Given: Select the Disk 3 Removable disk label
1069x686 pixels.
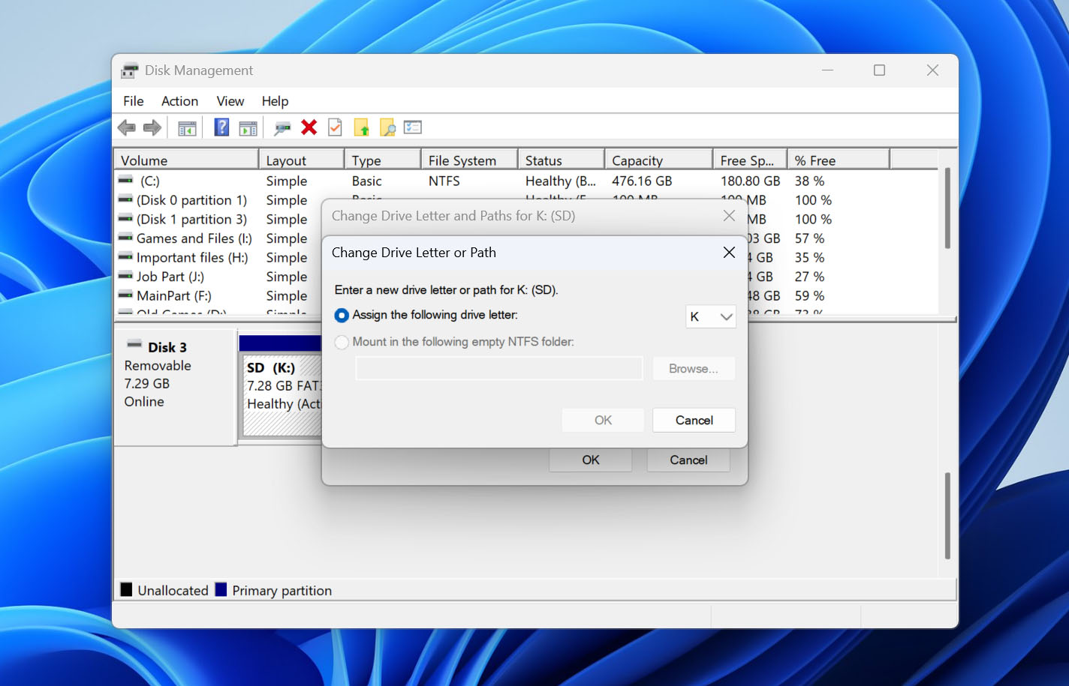Looking at the screenshot, I should point(176,388).
